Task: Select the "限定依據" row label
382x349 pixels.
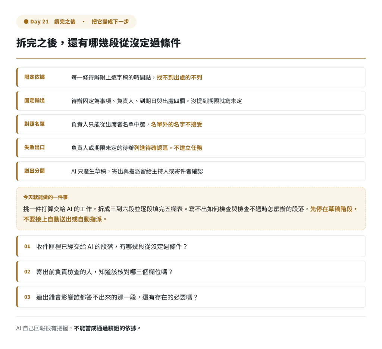Action: [x=34, y=77]
